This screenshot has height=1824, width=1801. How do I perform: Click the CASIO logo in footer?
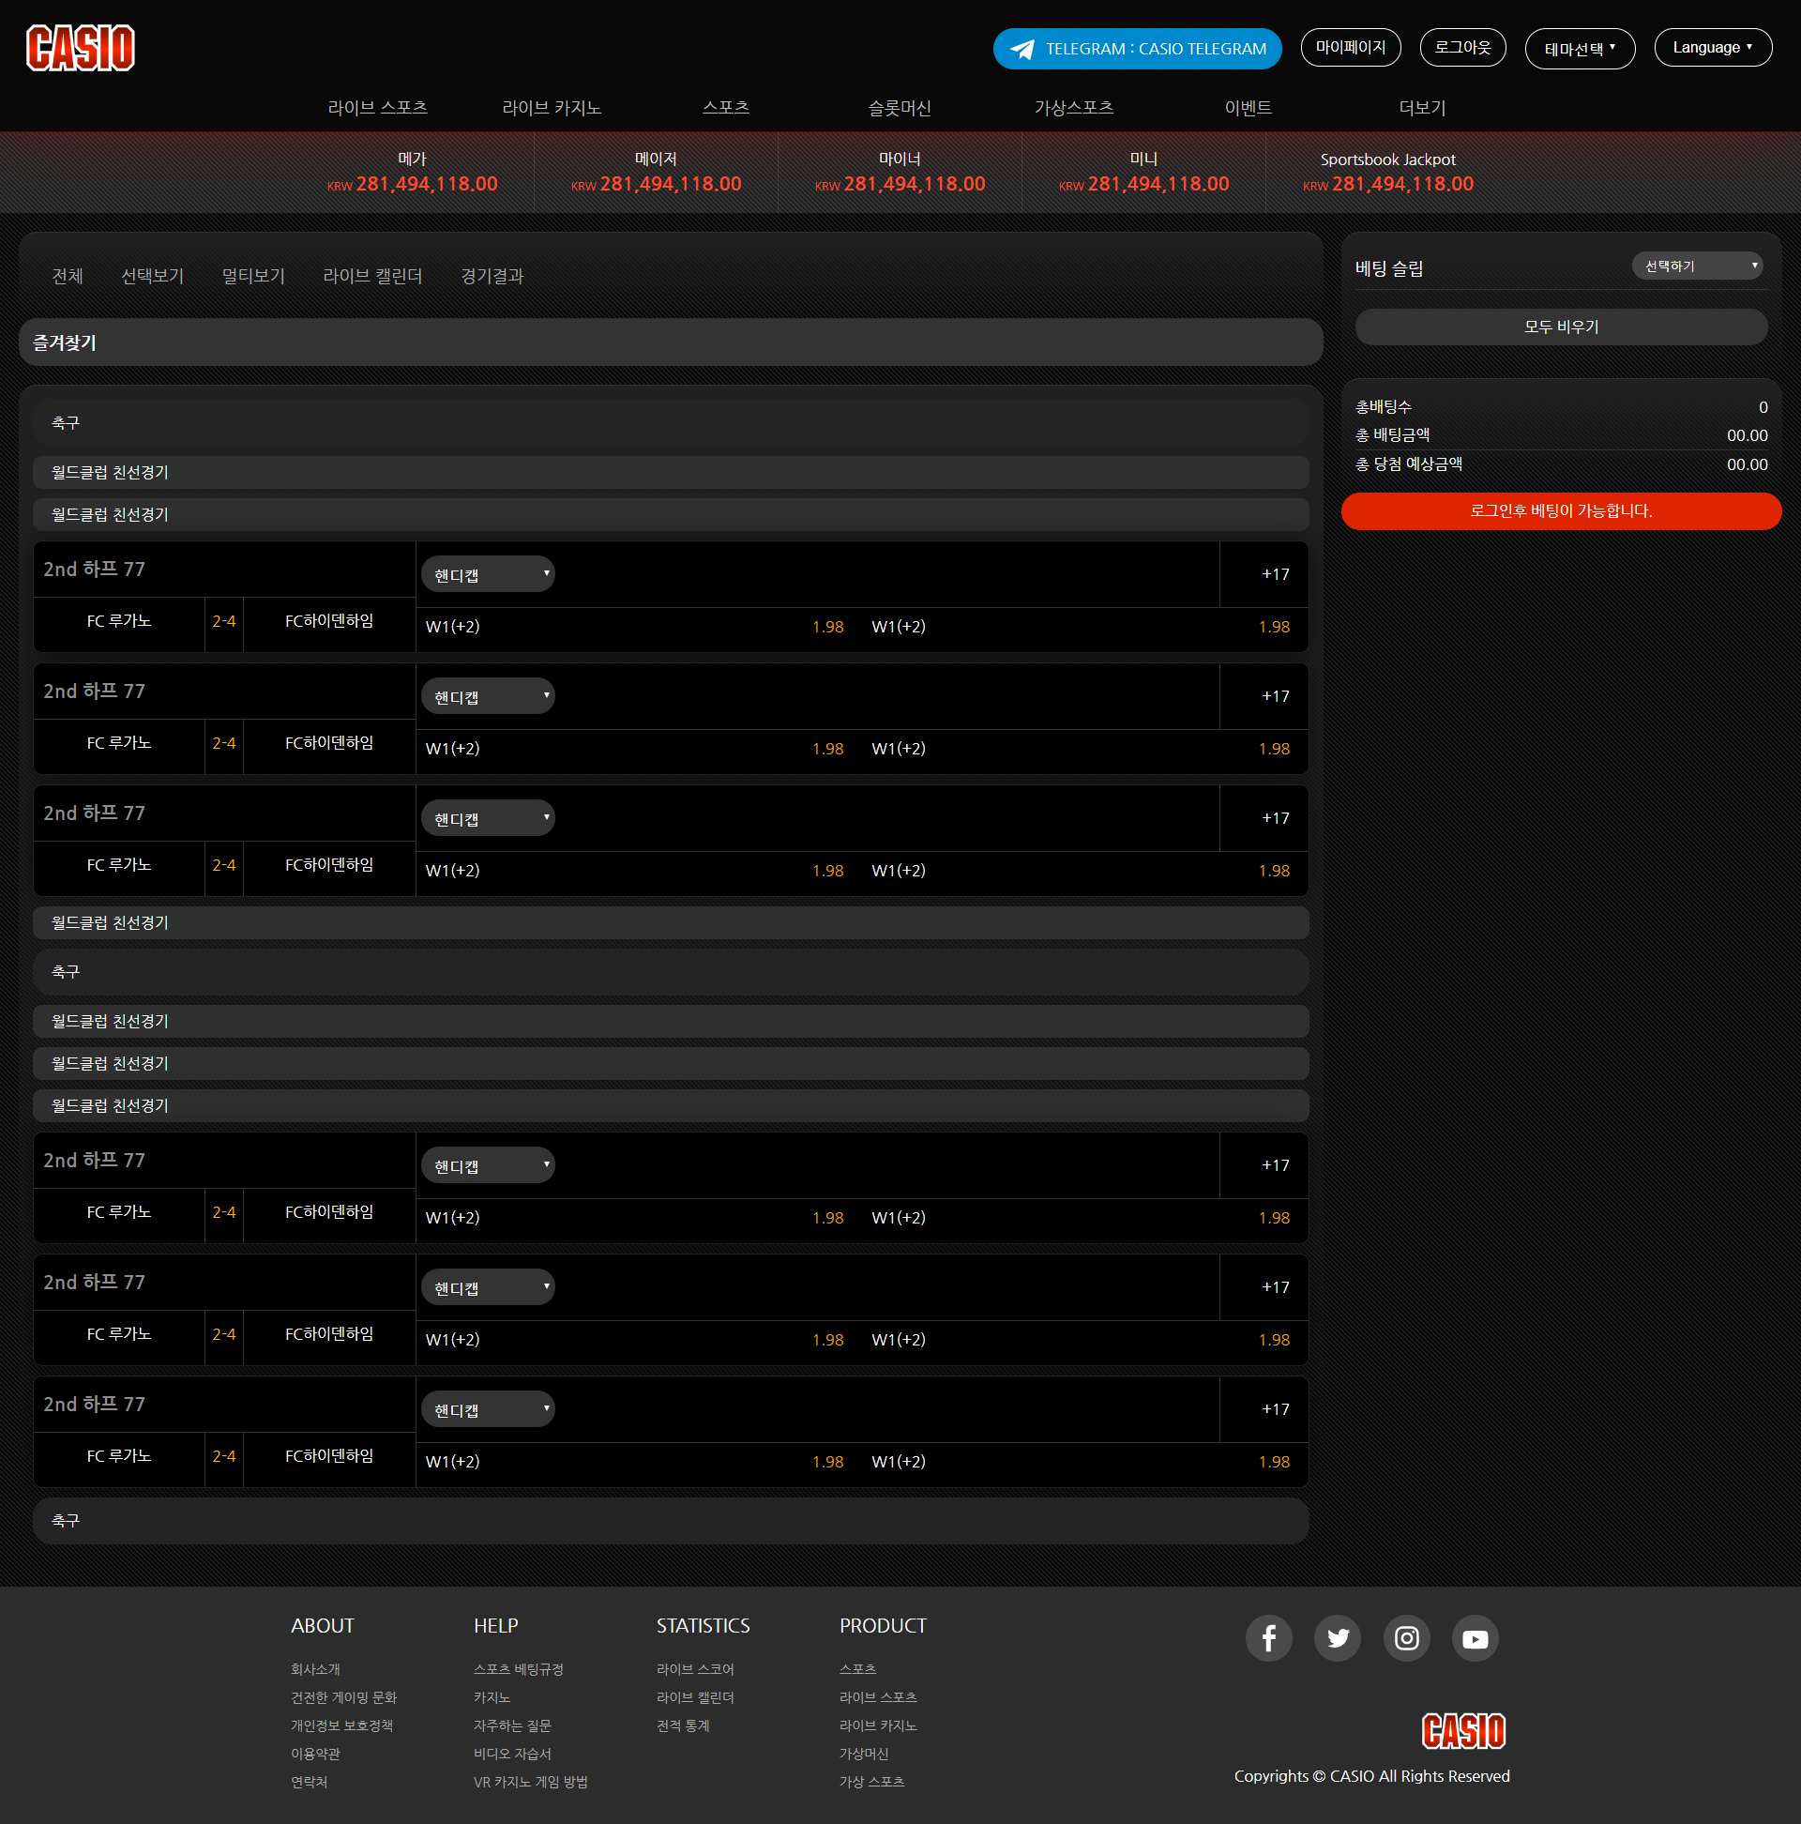coord(1463,1730)
